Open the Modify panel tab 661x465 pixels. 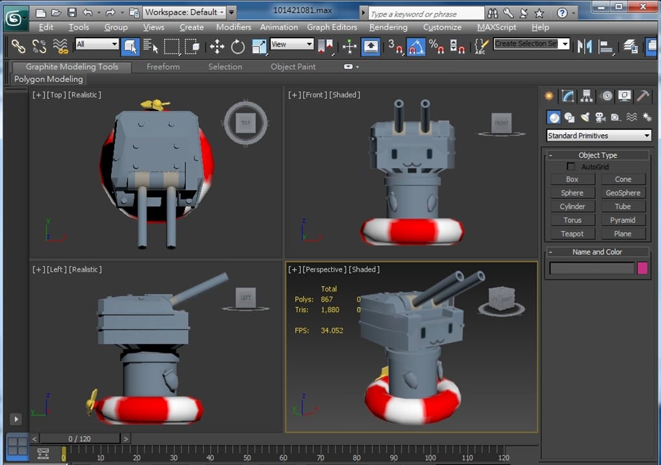click(x=568, y=96)
